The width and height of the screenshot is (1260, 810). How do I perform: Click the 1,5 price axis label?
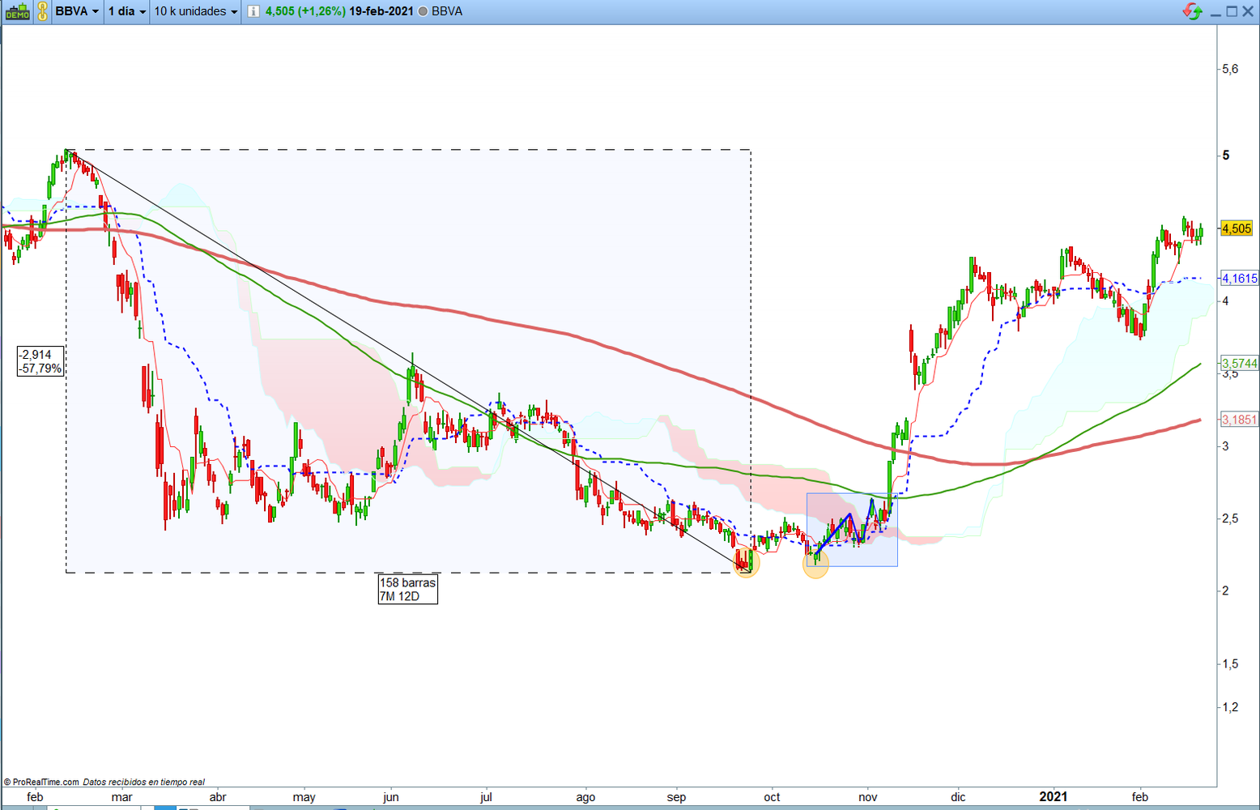[x=1230, y=663]
